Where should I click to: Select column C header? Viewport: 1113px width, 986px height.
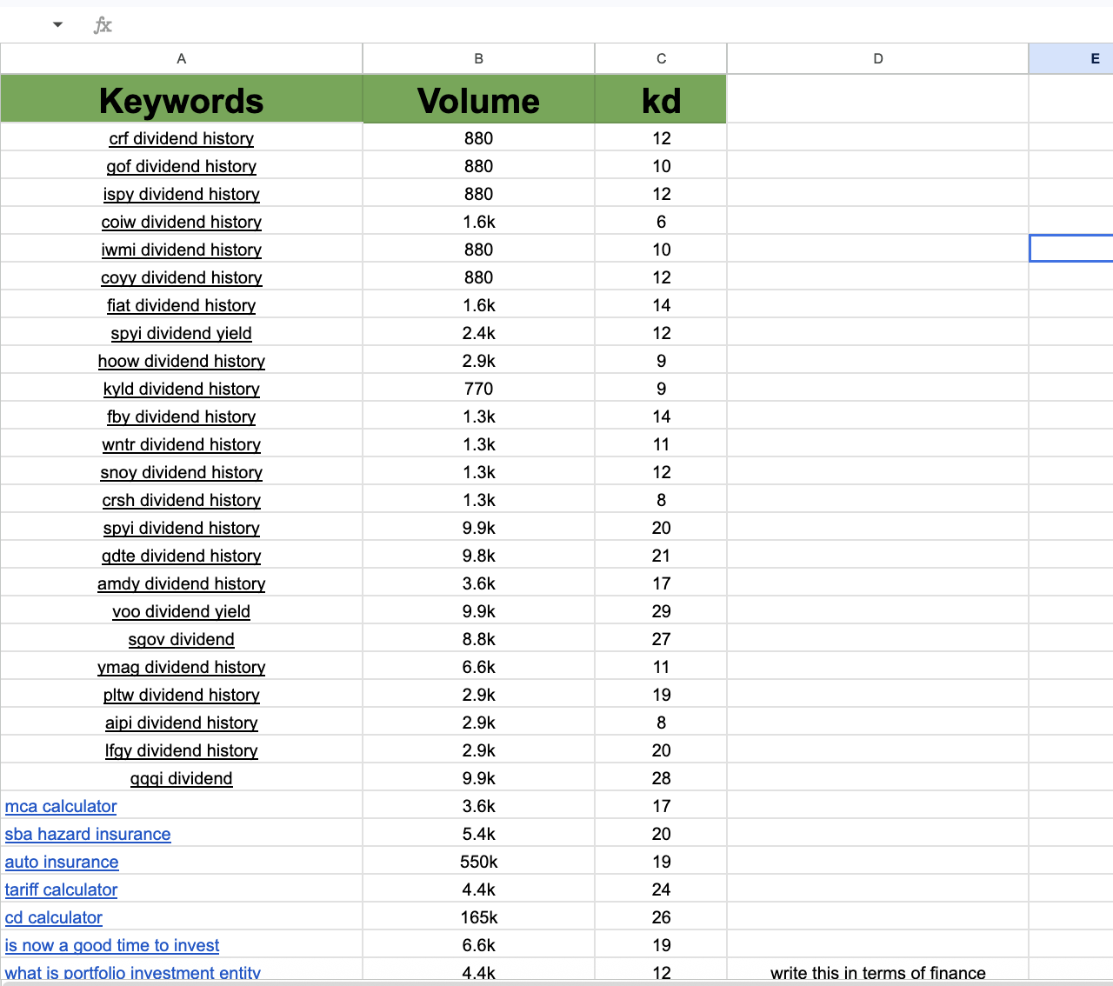[x=661, y=58]
